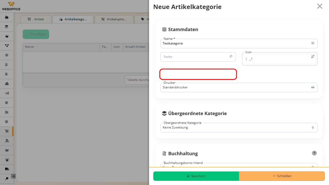Viewport: 329px width, 185px height.
Task: Click the Icon input field
Action: 280,59
